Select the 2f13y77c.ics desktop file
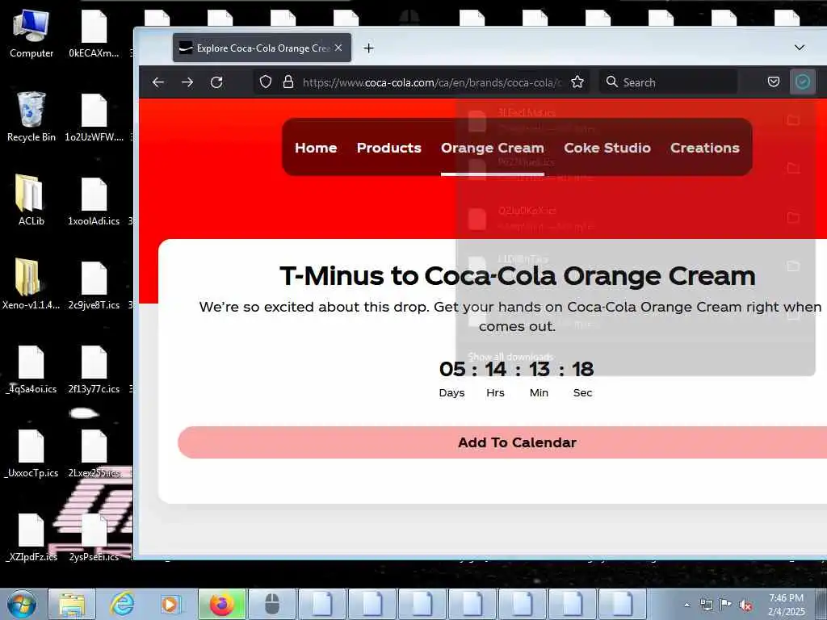 pos(94,370)
